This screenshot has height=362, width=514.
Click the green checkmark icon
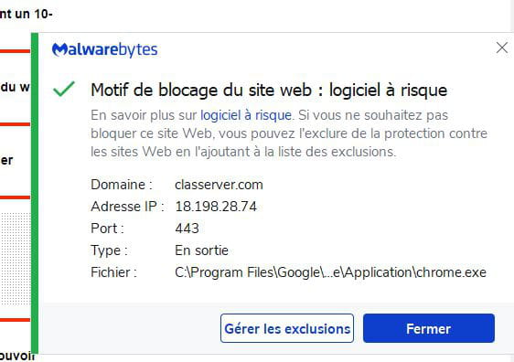tap(64, 89)
